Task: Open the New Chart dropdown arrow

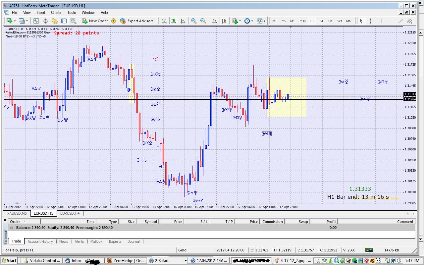Action: click(14, 21)
